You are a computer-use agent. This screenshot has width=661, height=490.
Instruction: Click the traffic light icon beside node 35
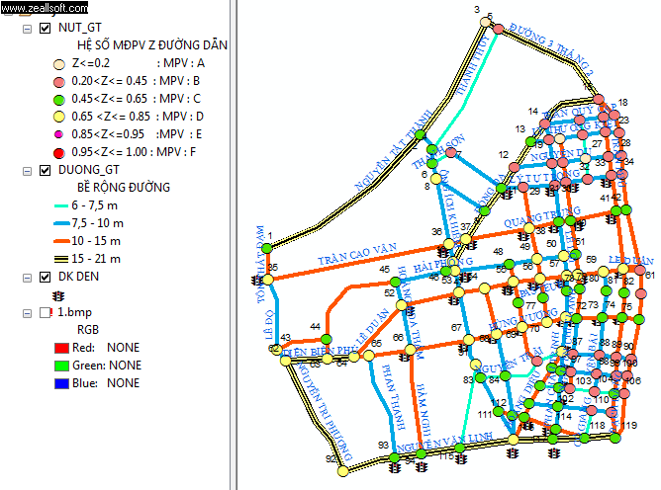256,281
